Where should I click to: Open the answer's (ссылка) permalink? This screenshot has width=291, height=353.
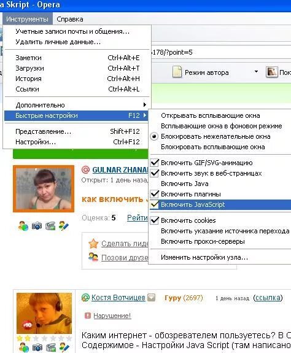(268, 298)
